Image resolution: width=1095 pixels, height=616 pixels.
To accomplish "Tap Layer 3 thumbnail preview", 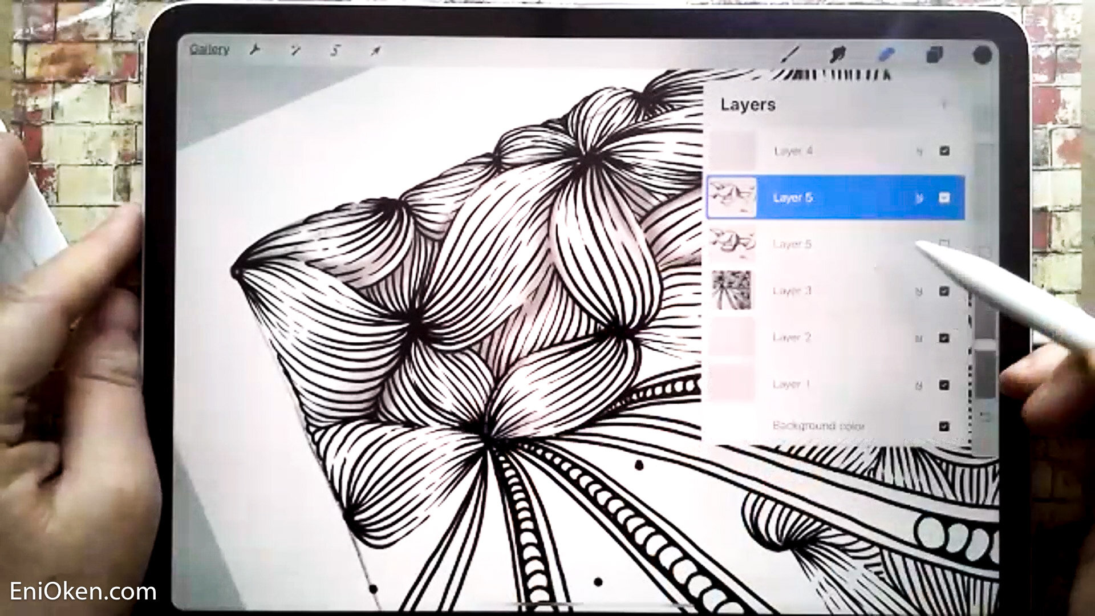I will [x=732, y=290].
